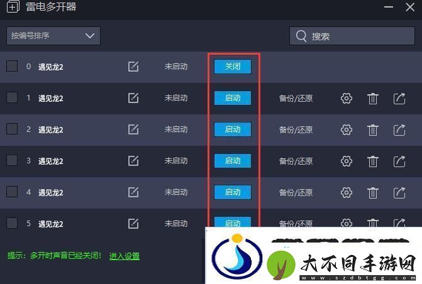Click the 关闭 button for instance 0
Image resolution: width=422 pixels, height=284 pixels.
pos(233,67)
